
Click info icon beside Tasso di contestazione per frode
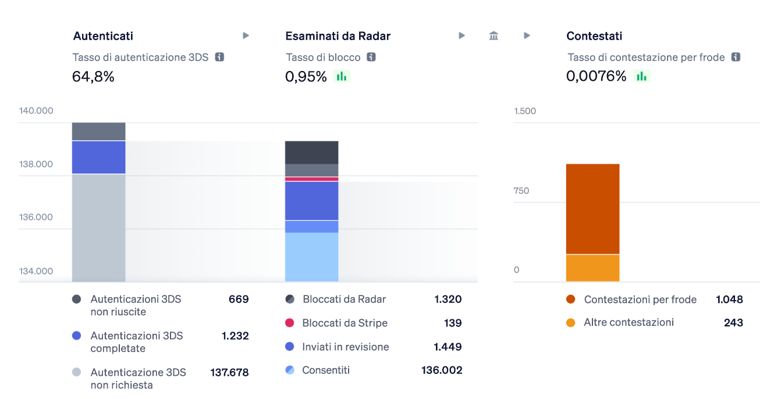736,57
